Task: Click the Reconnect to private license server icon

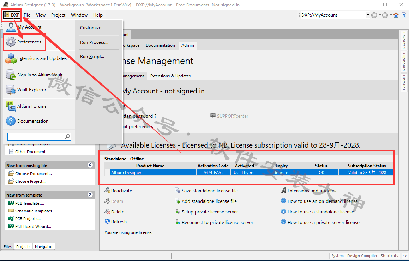Action: pyautogui.click(x=178, y=222)
